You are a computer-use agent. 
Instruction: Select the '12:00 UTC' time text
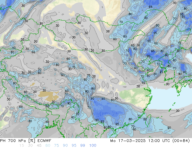[x=159, y=141]
